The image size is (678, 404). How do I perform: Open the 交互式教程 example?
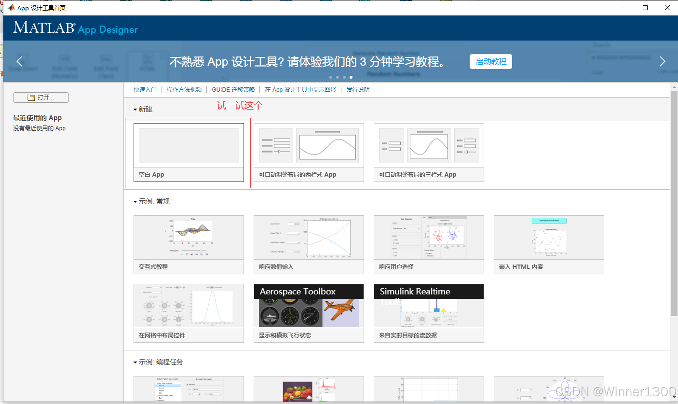pyautogui.click(x=189, y=245)
